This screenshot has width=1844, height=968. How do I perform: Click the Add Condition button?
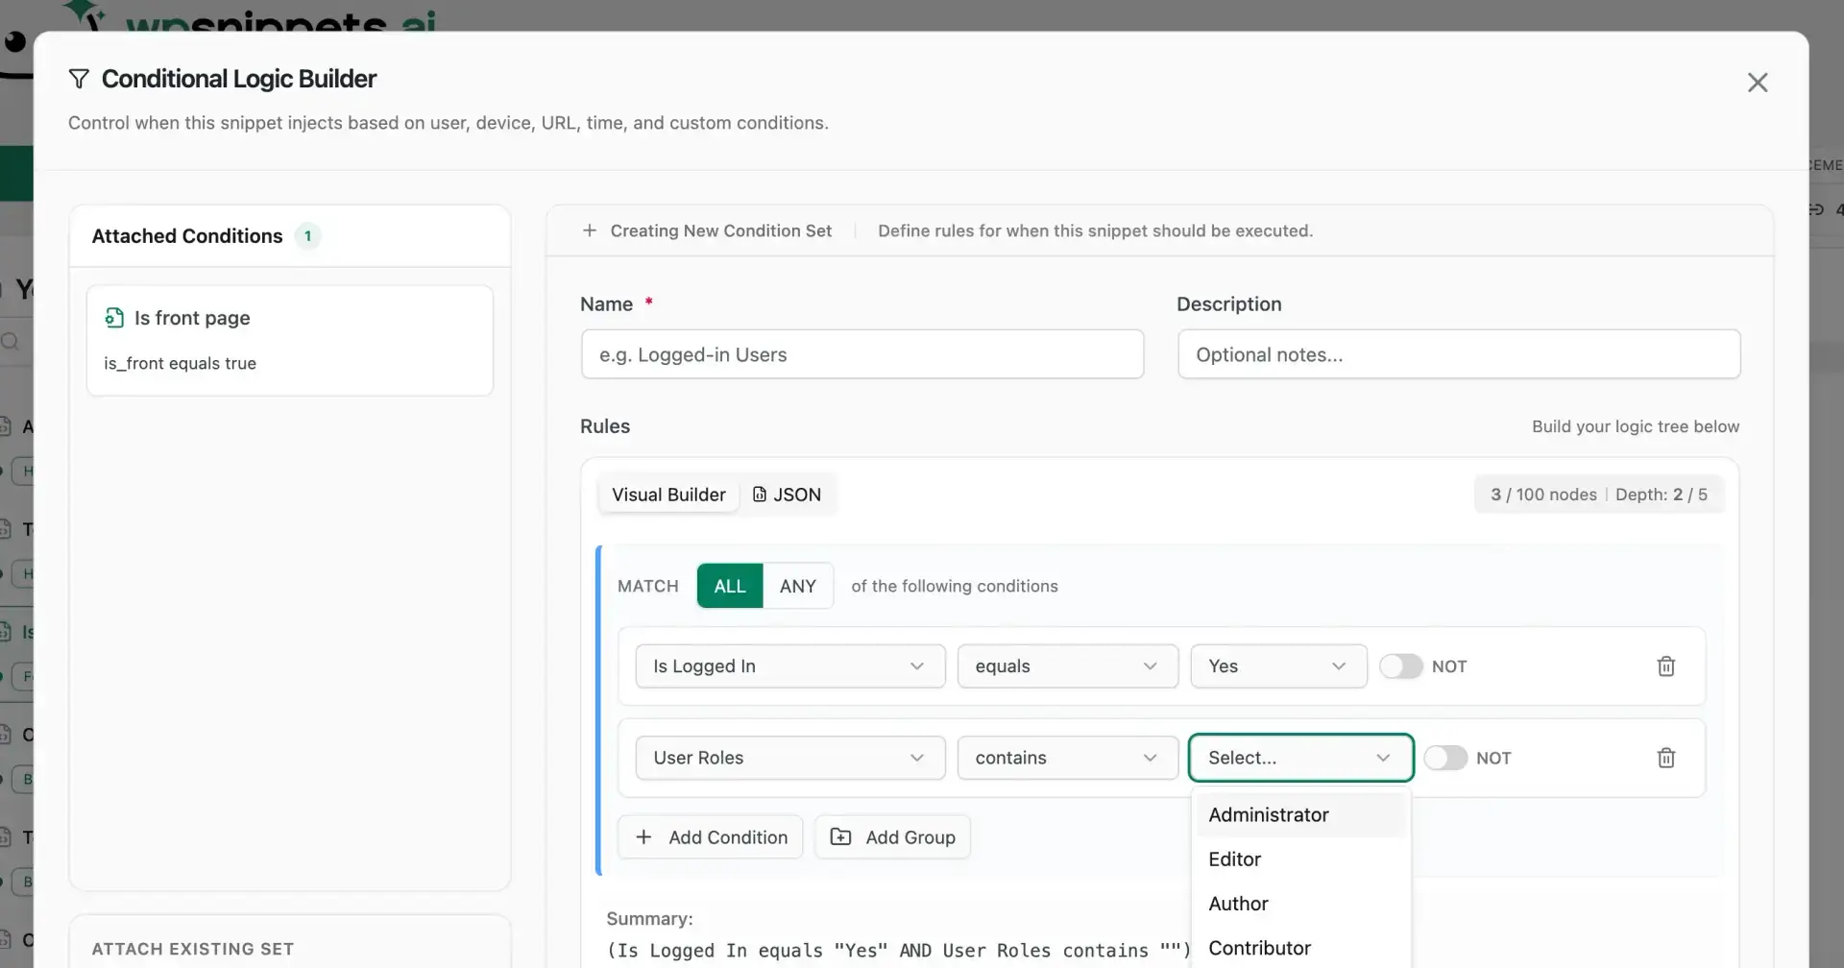711,836
